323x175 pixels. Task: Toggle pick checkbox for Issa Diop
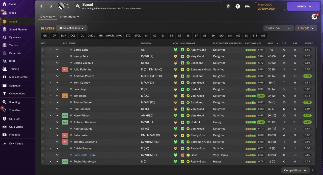tap(43, 89)
